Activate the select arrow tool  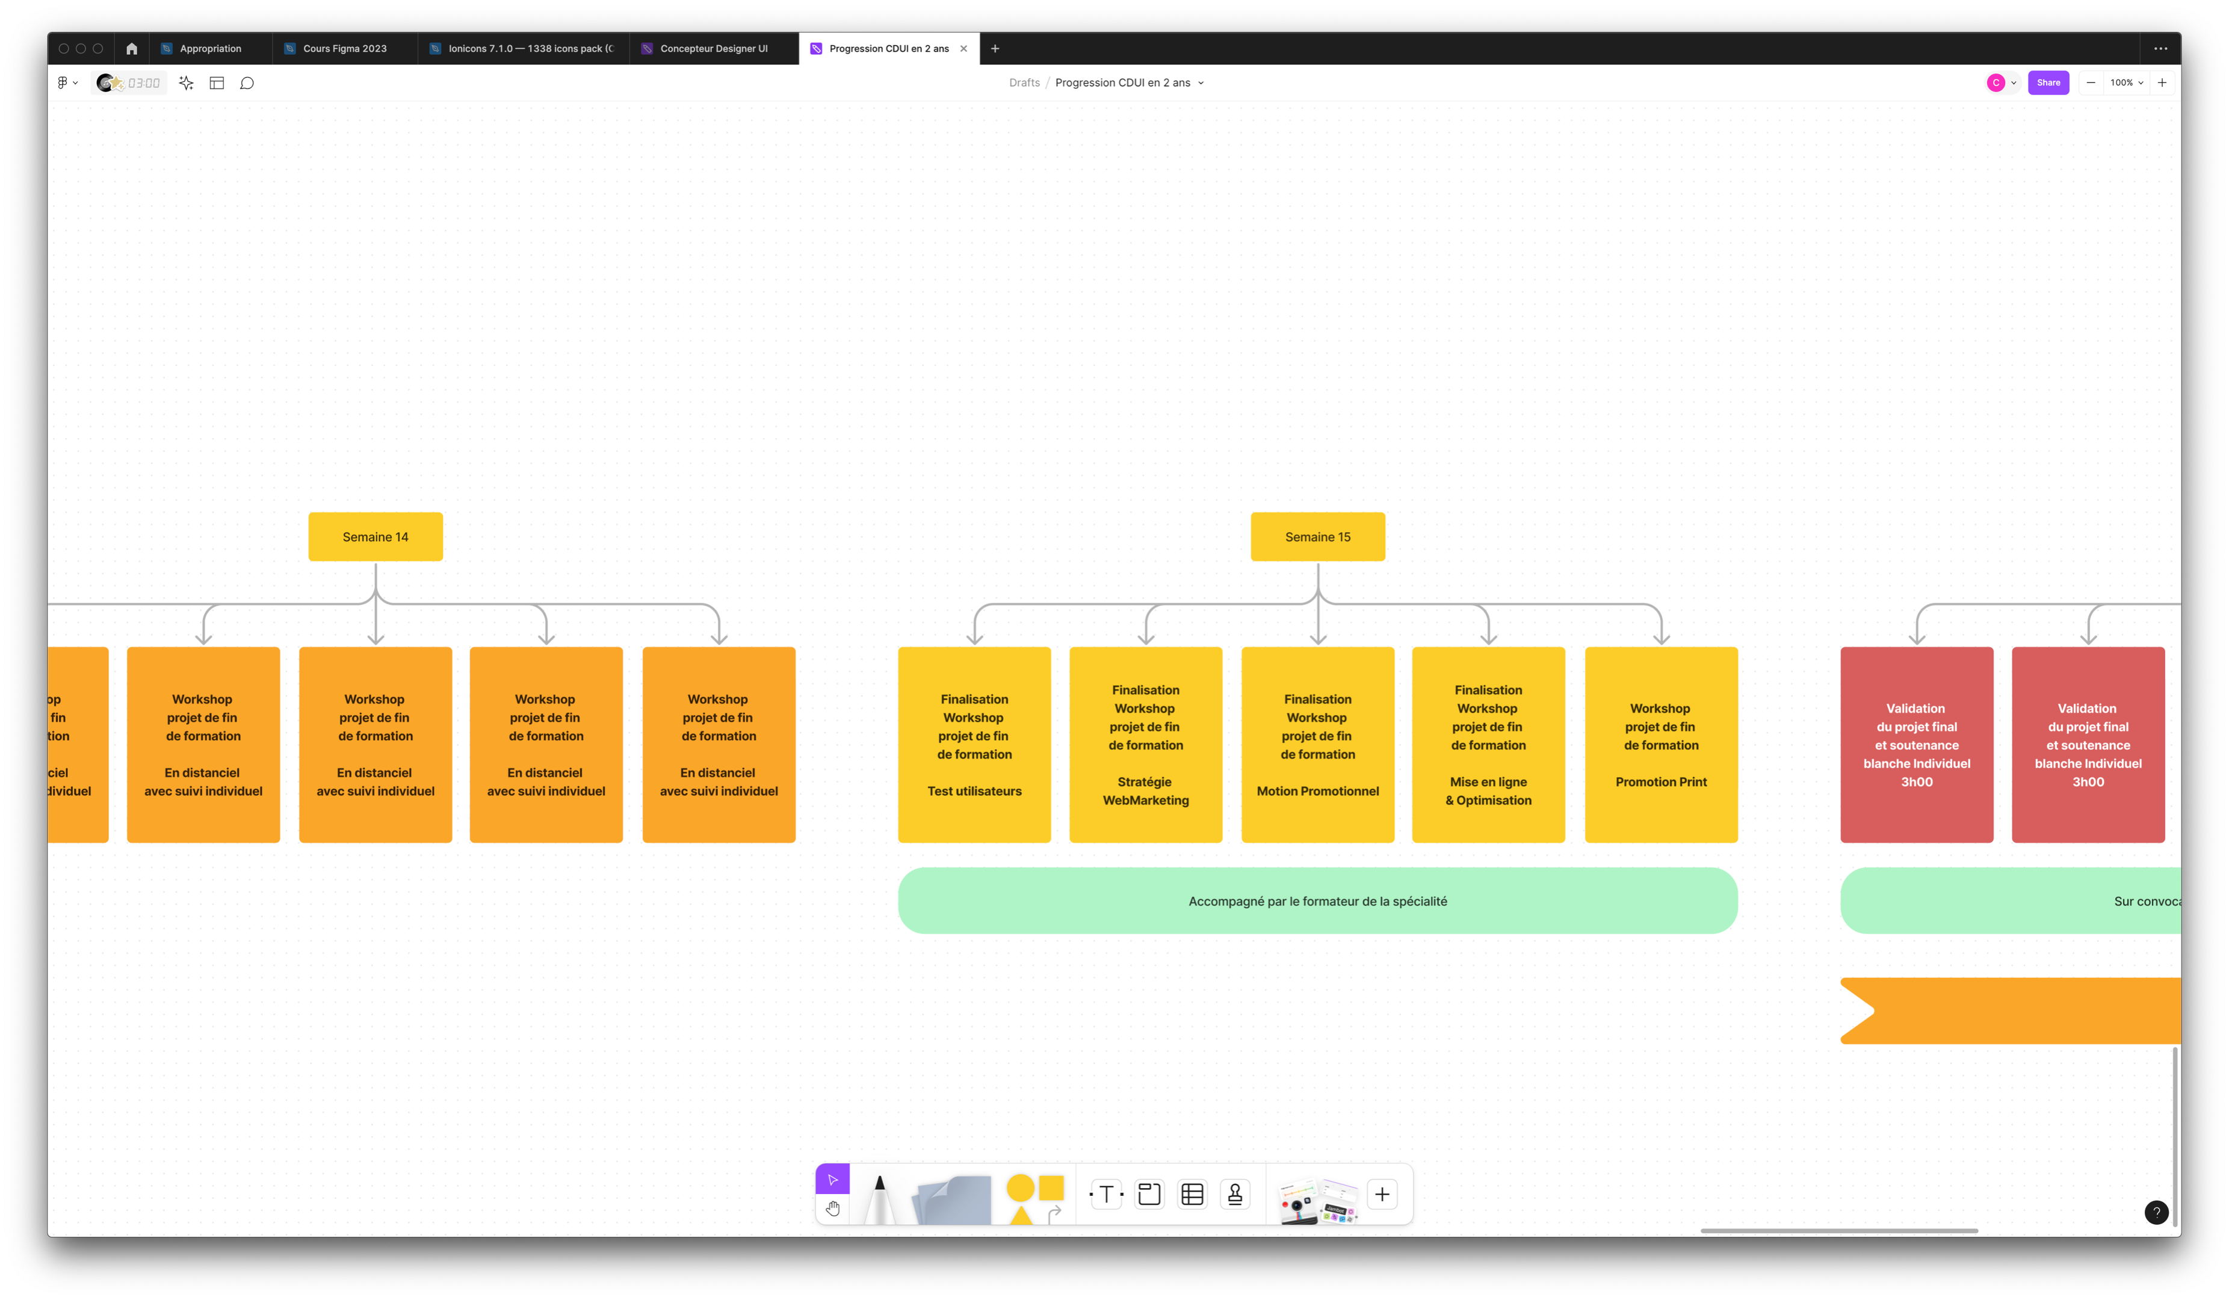(x=832, y=1179)
